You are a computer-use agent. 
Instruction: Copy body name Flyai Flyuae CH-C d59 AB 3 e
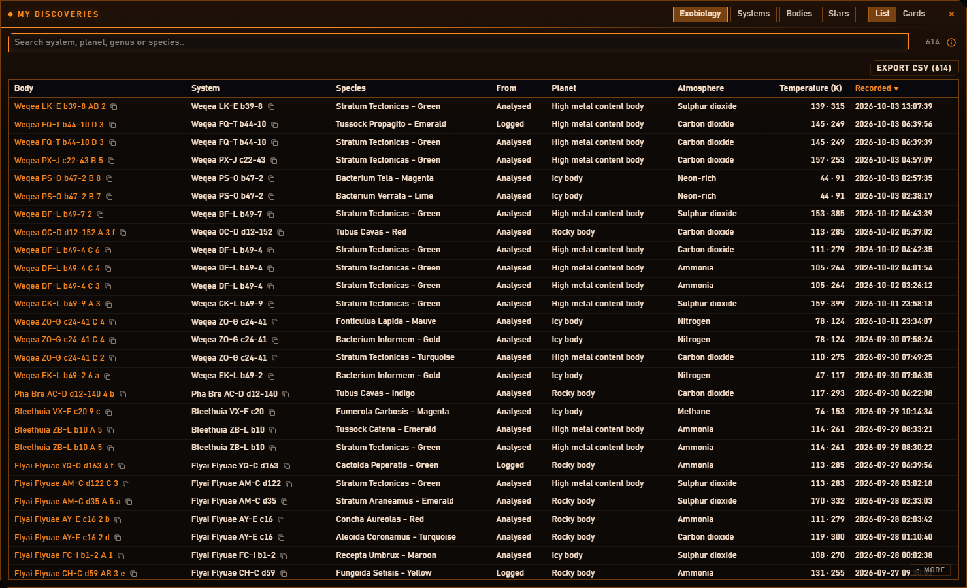coord(133,574)
